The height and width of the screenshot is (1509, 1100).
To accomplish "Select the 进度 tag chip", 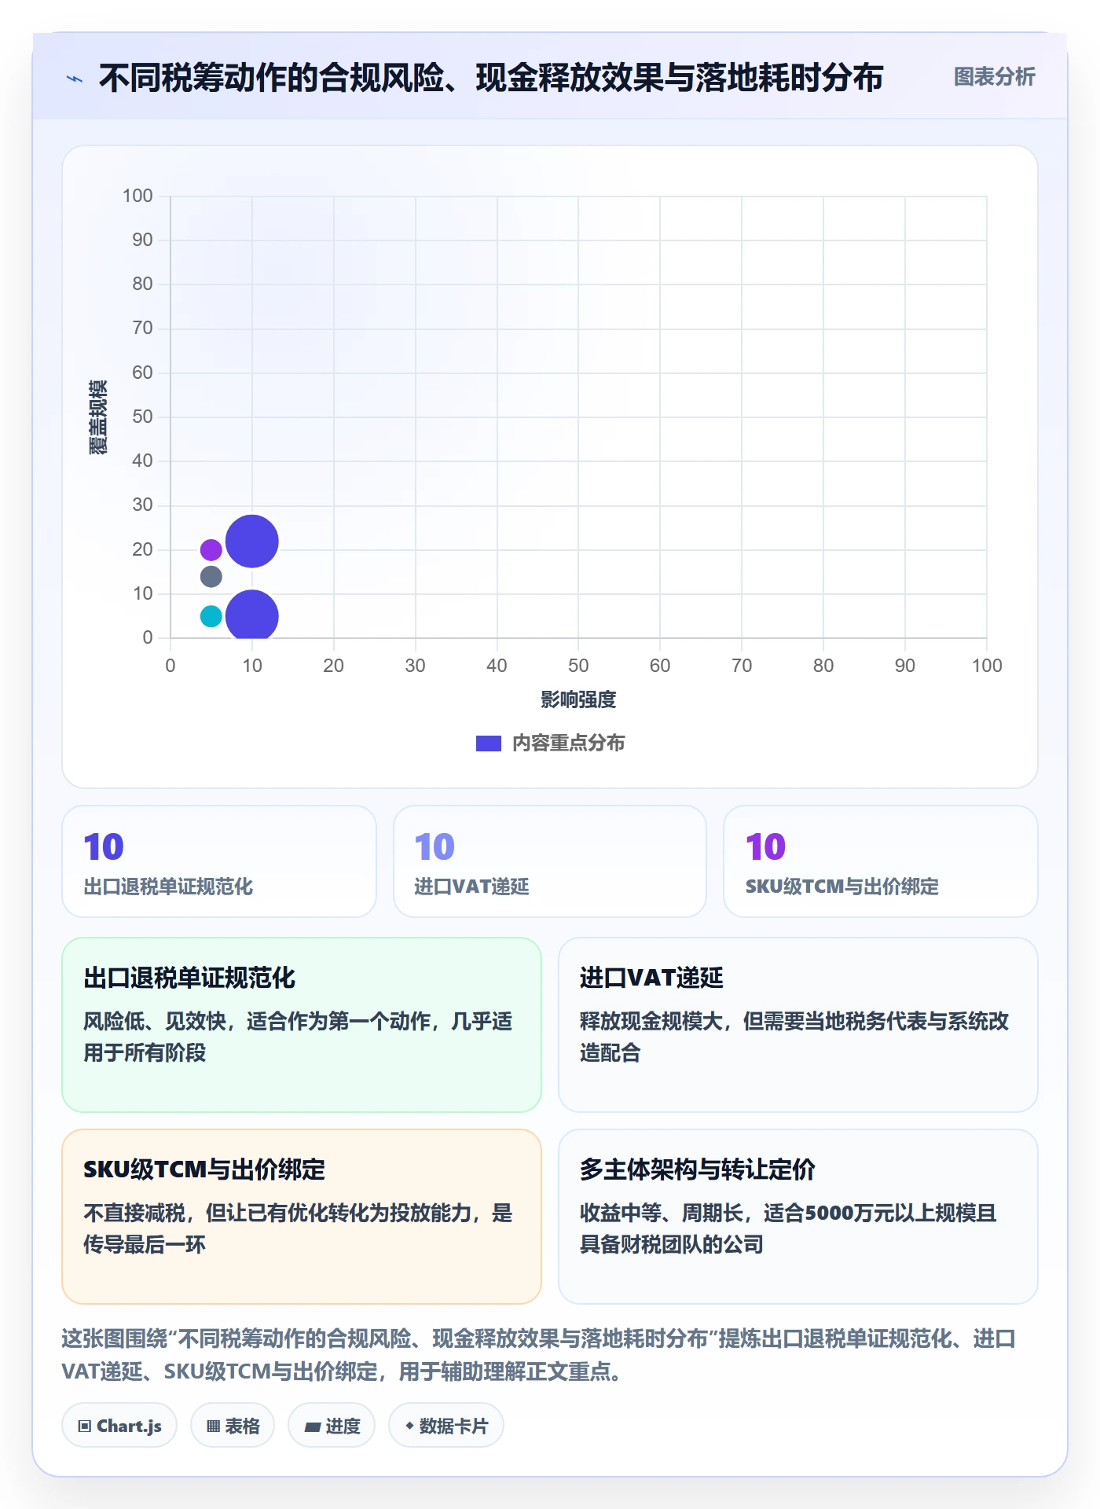I will click(332, 1426).
